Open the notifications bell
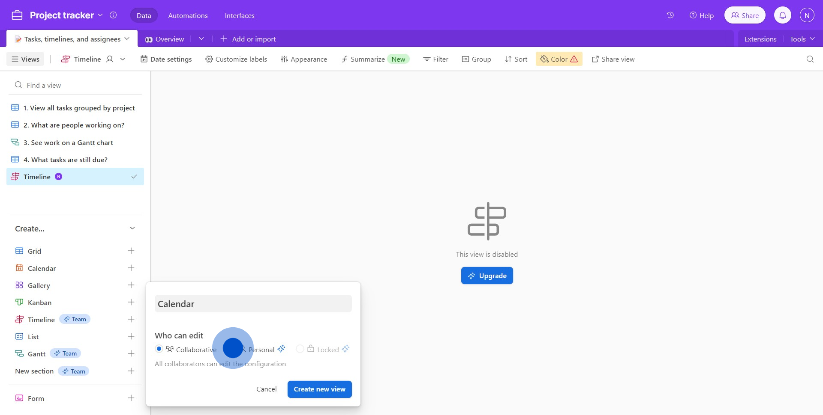Screen dimensions: 823x415 pyautogui.click(x=782, y=15)
